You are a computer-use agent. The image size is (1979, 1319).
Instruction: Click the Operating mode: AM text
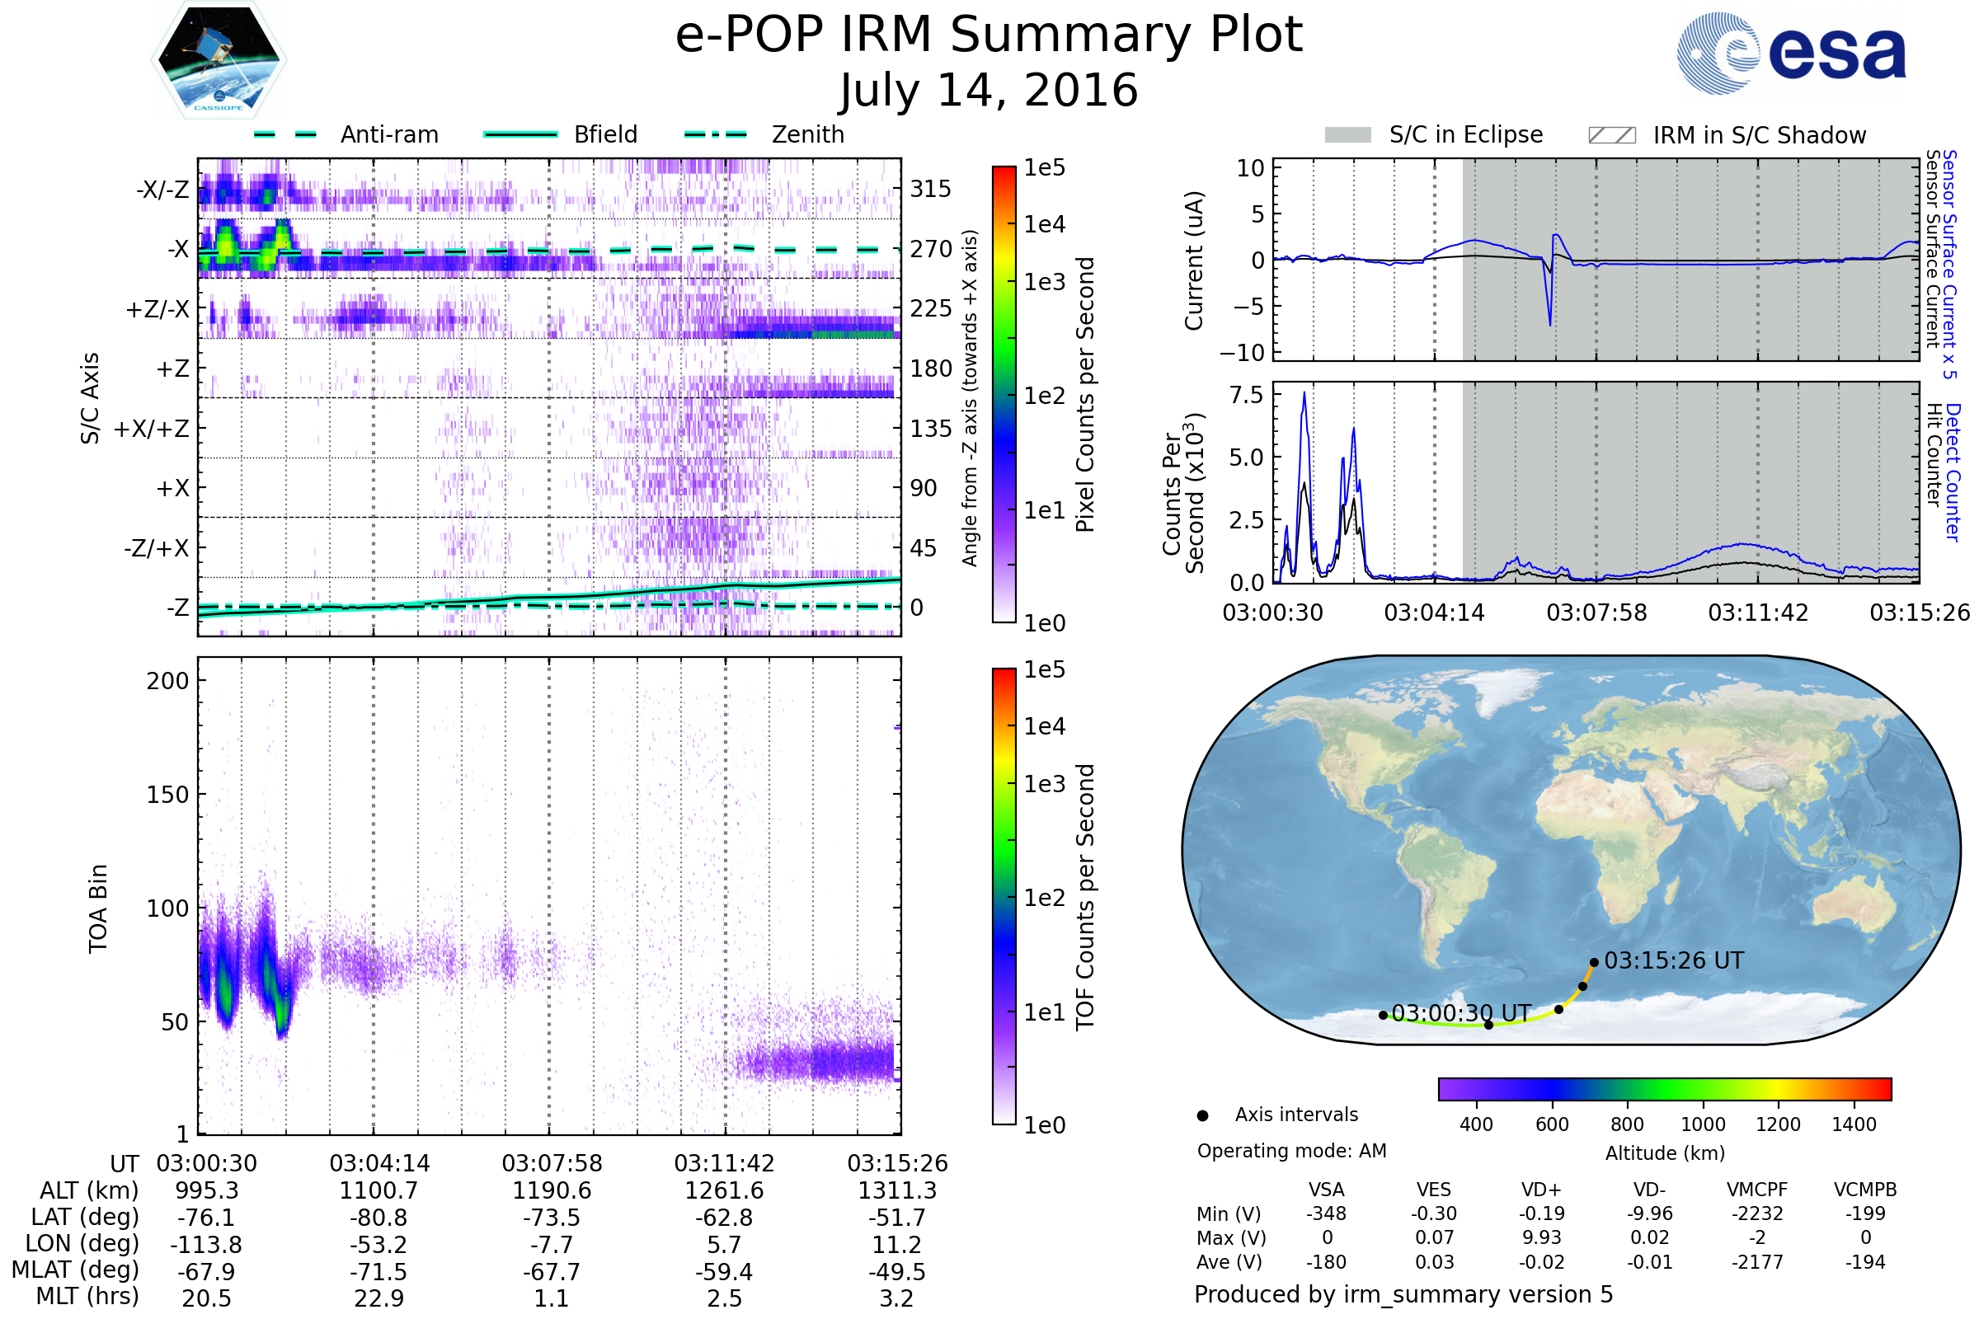pos(1291,1152)
